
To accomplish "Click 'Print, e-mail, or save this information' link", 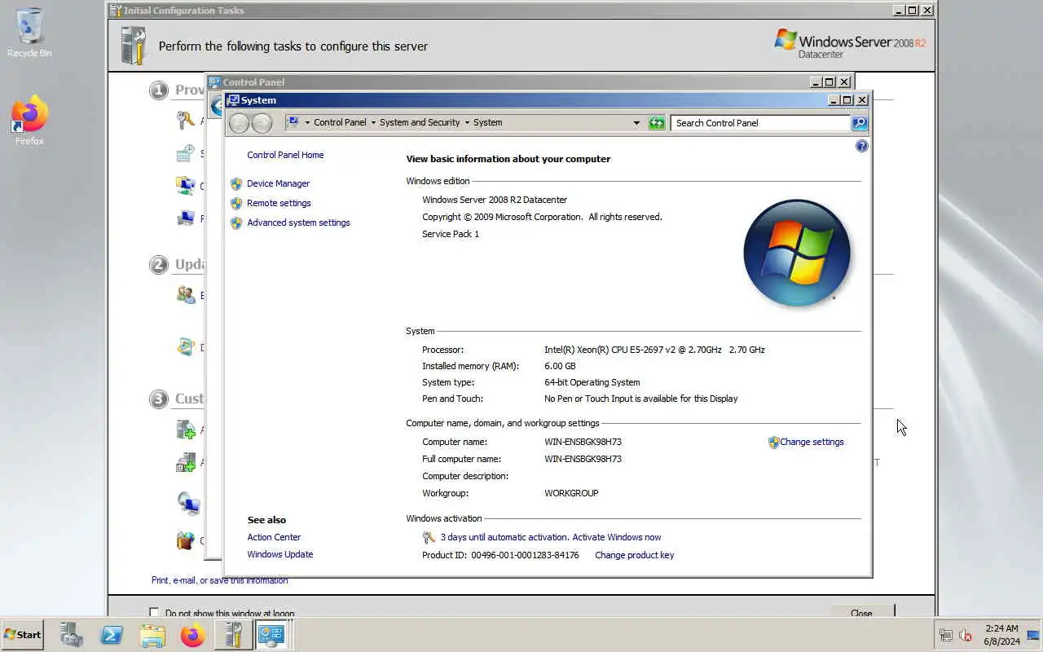I will (219, 581).
